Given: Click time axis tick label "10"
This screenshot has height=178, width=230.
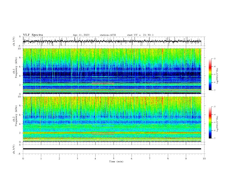Looking at the screenshot, I should click(204, 159).
